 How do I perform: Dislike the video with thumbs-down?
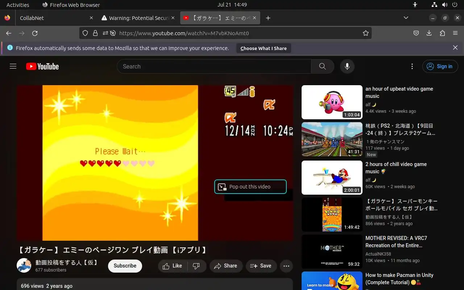click(196, 266)
